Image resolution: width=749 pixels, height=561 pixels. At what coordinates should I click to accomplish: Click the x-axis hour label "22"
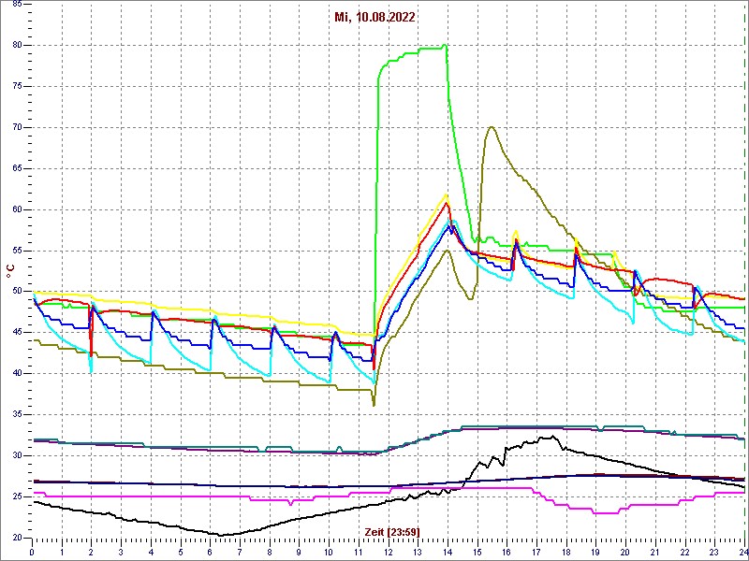tap(684, 552)
